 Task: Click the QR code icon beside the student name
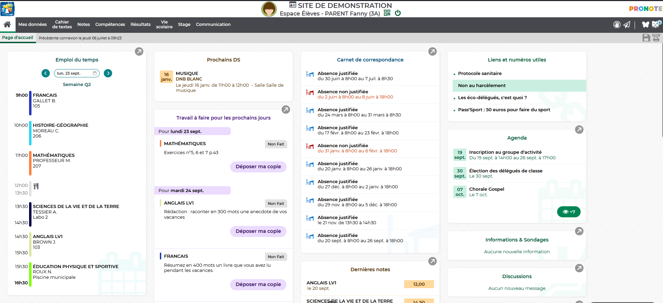click(x=387, y=13)
